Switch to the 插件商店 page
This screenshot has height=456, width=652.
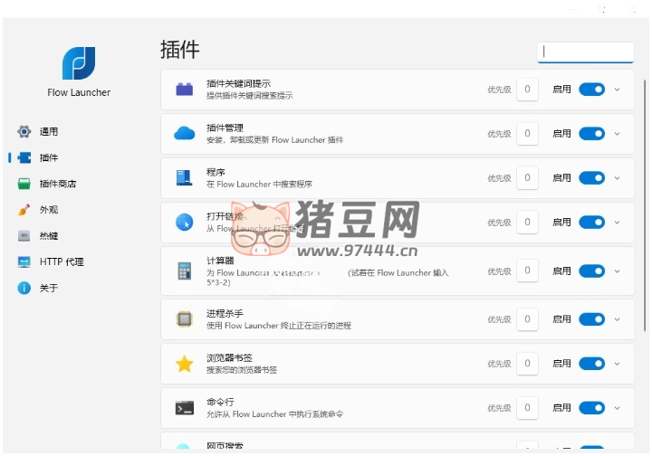click(x=57, y=184)
